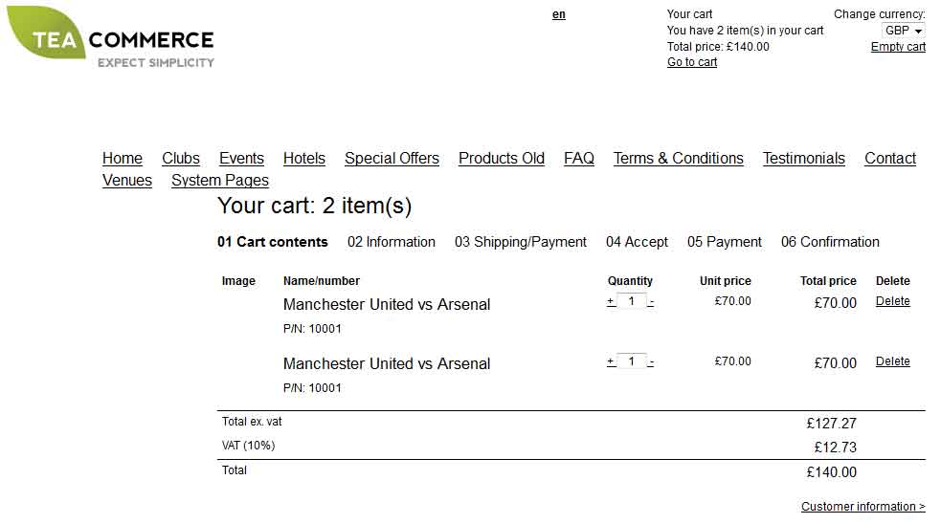Open the Clubs menu page
The width and height of the screenshot is (941, 524).
coord(181,159)
